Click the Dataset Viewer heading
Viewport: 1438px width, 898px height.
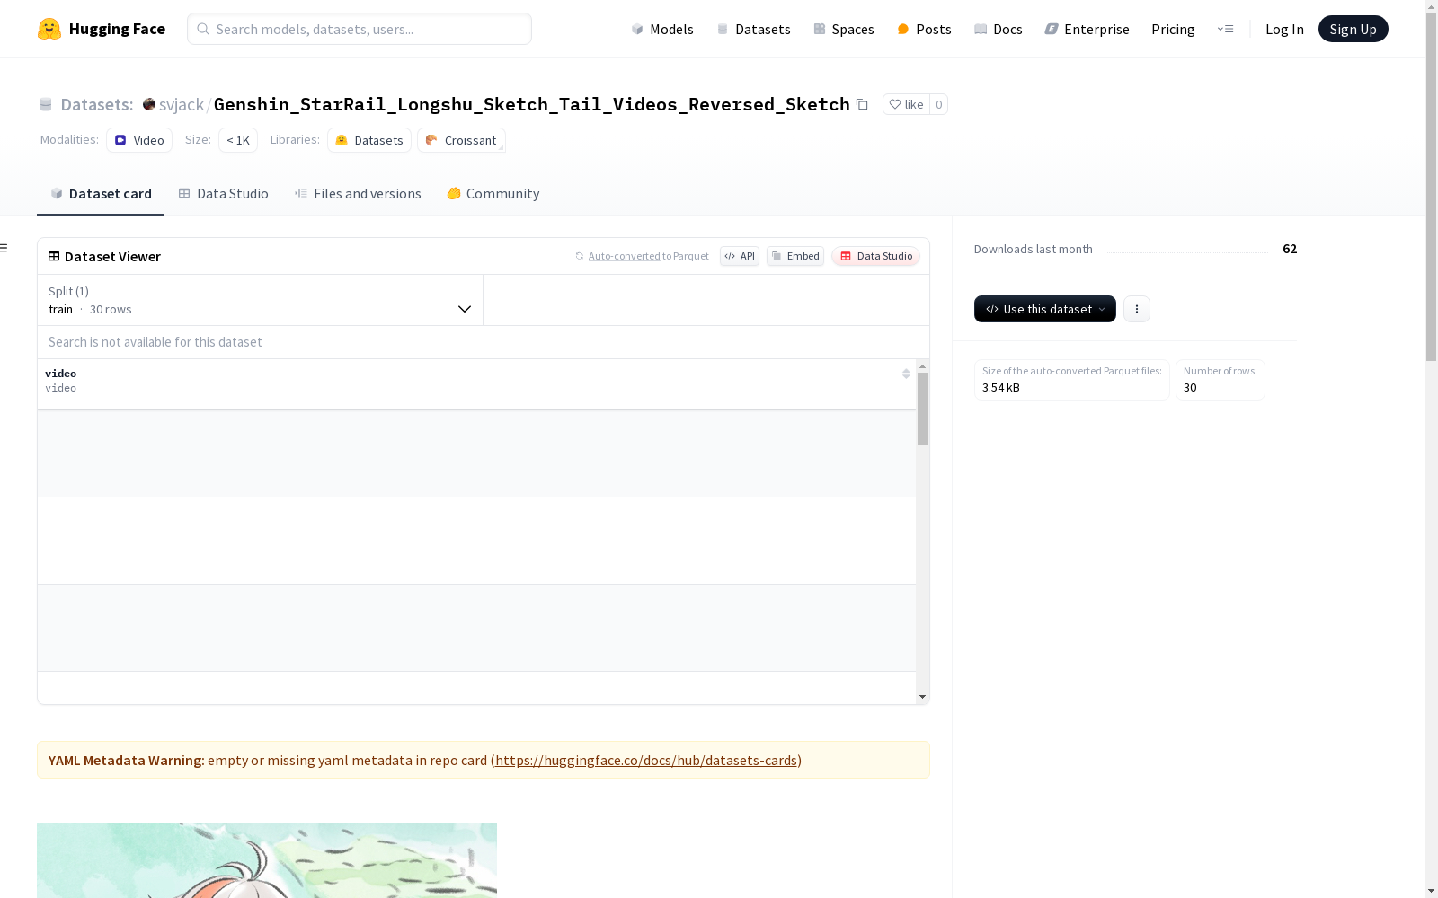coord(112,257)
